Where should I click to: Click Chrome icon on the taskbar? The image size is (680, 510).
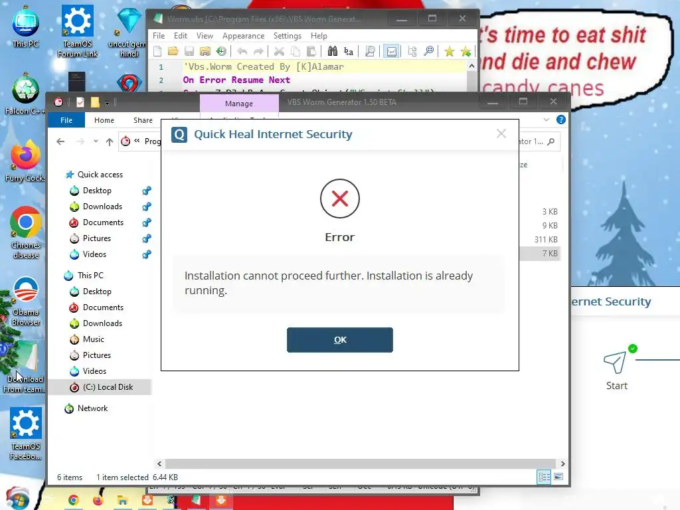pos(73,501)
